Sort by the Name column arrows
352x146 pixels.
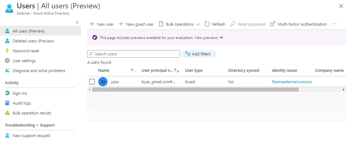(x=133, y=71)
